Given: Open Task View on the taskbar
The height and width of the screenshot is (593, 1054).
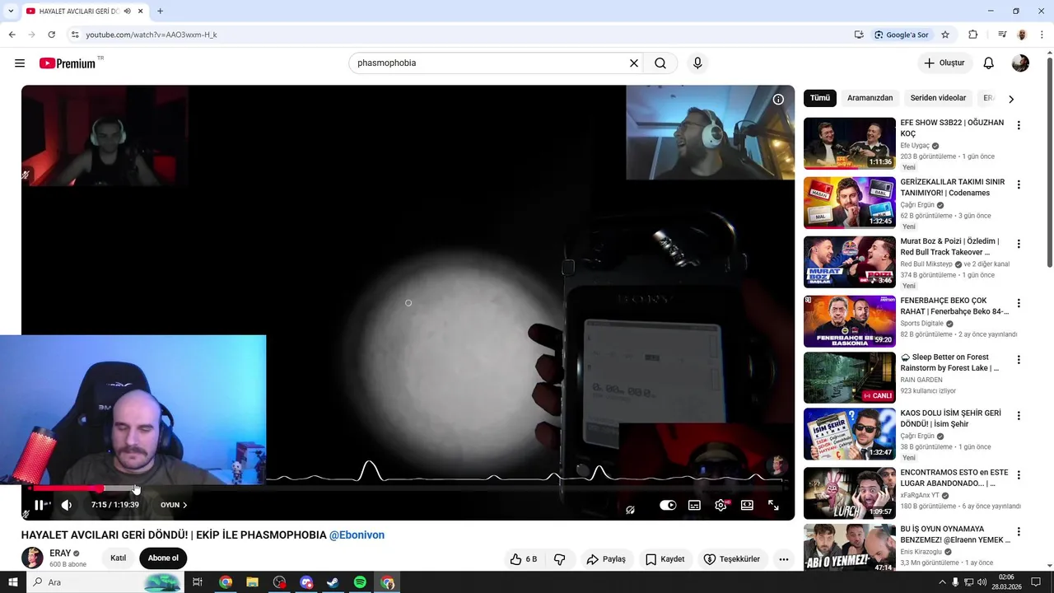Looking at the screenshot, I should [x=198, y=582].
